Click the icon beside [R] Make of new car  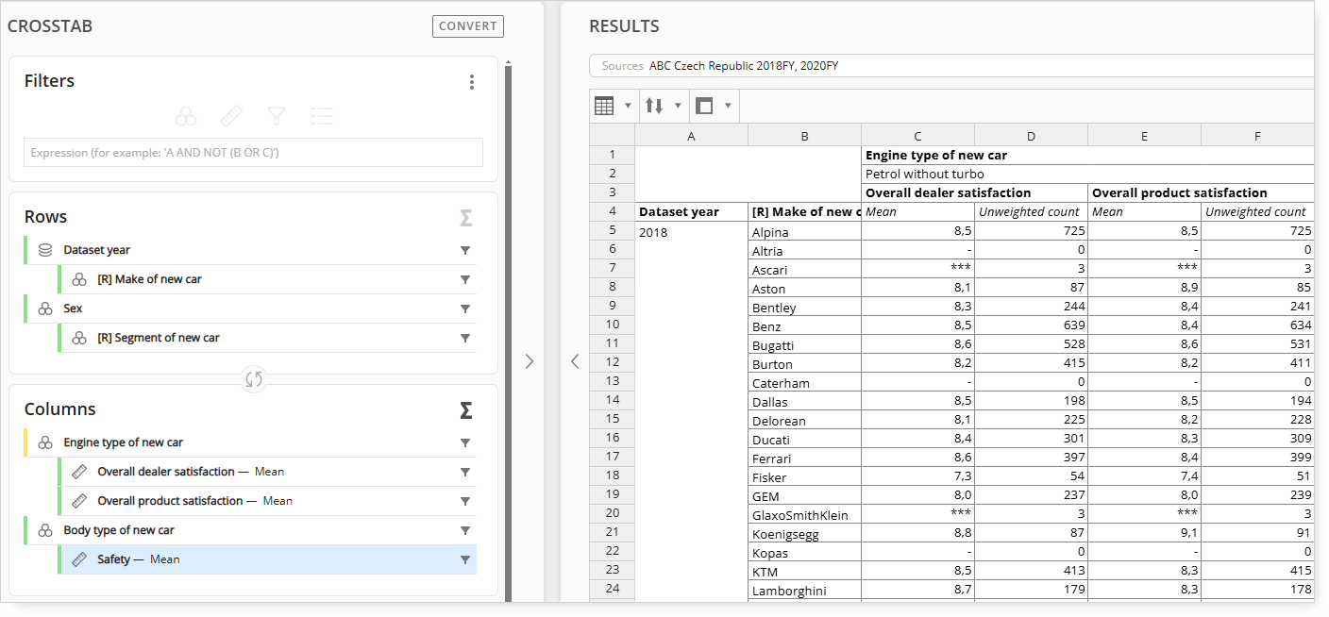pyautogui.click(x=79, y=279)
